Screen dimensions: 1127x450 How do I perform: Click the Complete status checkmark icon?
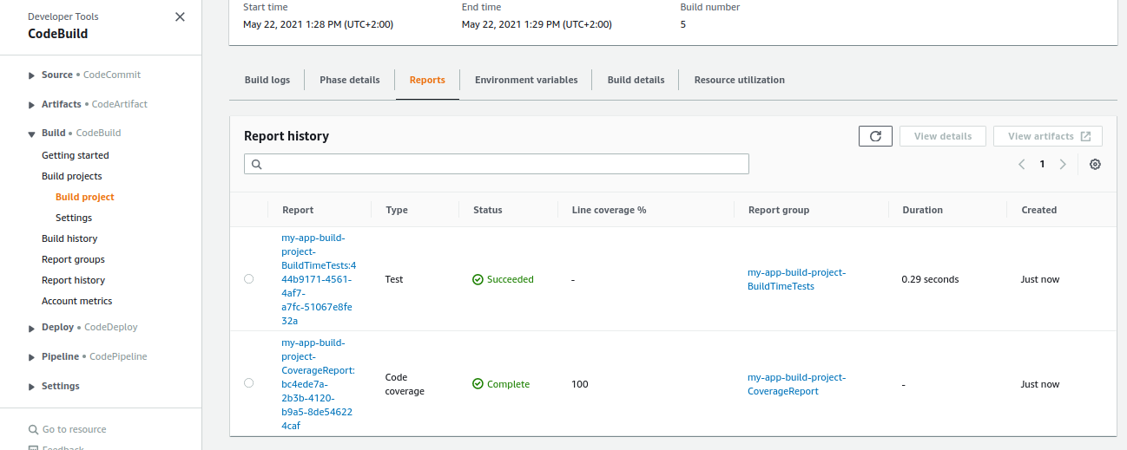[478, 384]
